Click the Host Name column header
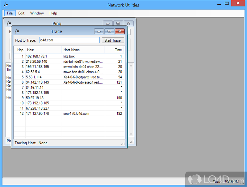Image resolution: width=247 pixels, height=187 pixels. pos(83,50)
